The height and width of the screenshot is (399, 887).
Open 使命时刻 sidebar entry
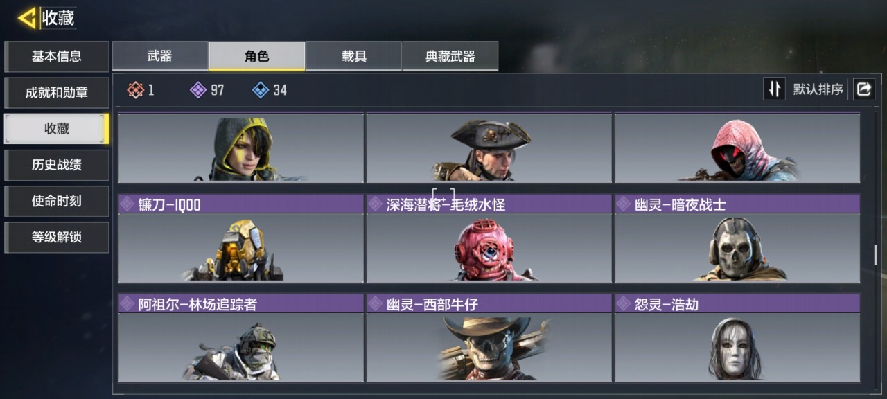click(57, 201)
